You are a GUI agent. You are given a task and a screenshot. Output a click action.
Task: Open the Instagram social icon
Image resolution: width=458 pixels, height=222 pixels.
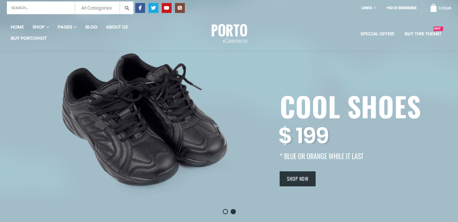[180, 8]
